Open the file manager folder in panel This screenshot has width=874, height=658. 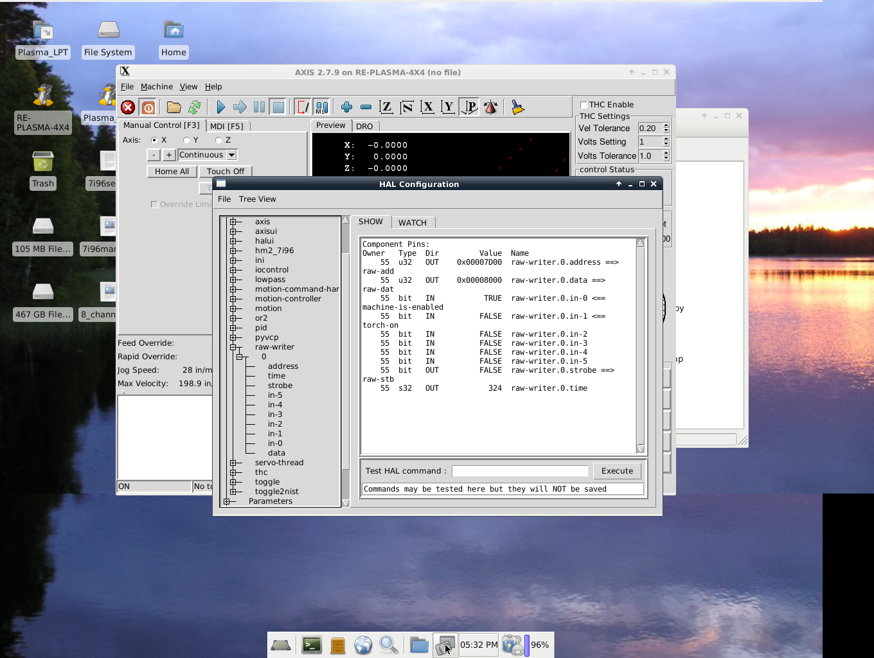(419, 645)
